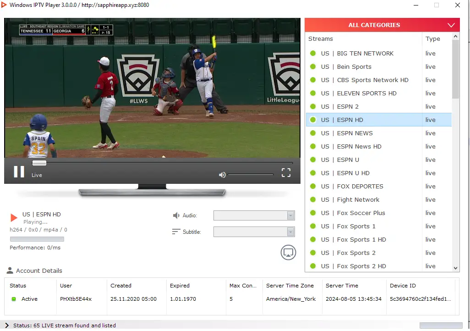Select the highlighted US | ESPN HD stream

click(x=378, y=120)
